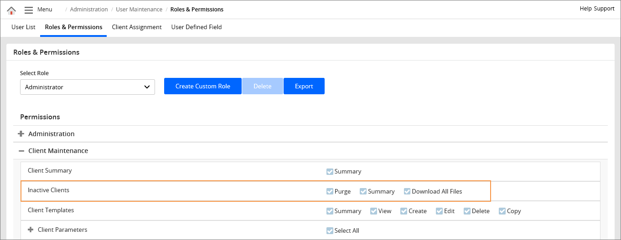This screenshot has width=621, height=240.
Task: Toggle Summary checkbox for Client Summary
Action: (330, 172)
